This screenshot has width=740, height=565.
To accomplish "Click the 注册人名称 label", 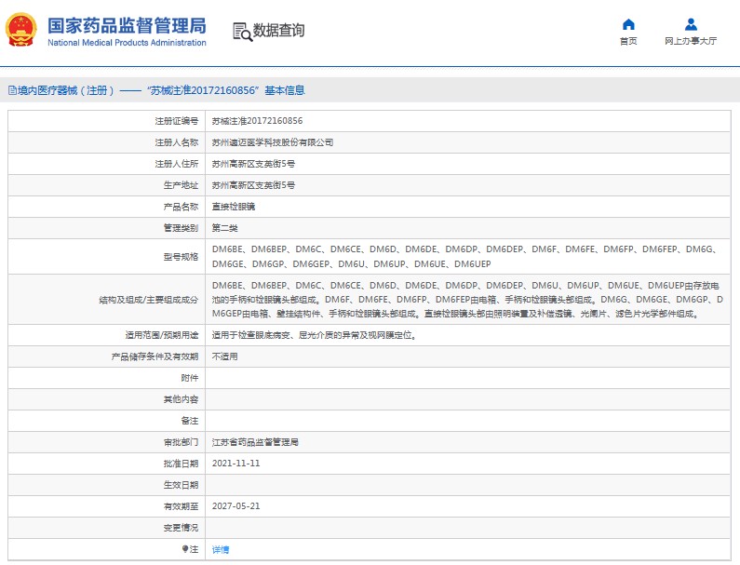I will pyautogui.click(x=177, y=142).
